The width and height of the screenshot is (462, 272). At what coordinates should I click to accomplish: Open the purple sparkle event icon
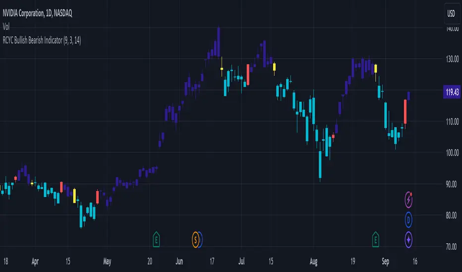tap(408, 240)
